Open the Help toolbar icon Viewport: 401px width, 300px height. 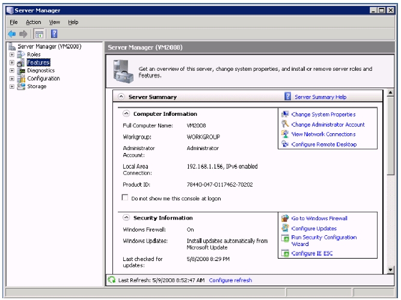(54, 34)
